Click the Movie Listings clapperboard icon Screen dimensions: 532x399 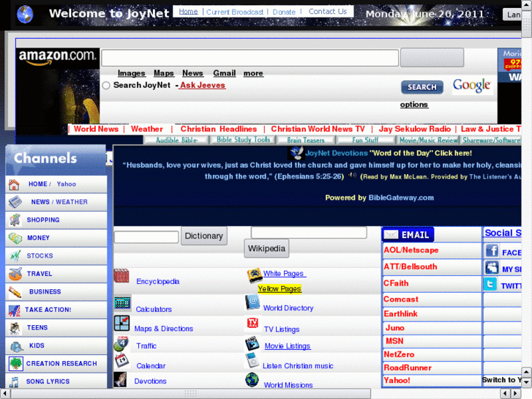tap(252, 343)
